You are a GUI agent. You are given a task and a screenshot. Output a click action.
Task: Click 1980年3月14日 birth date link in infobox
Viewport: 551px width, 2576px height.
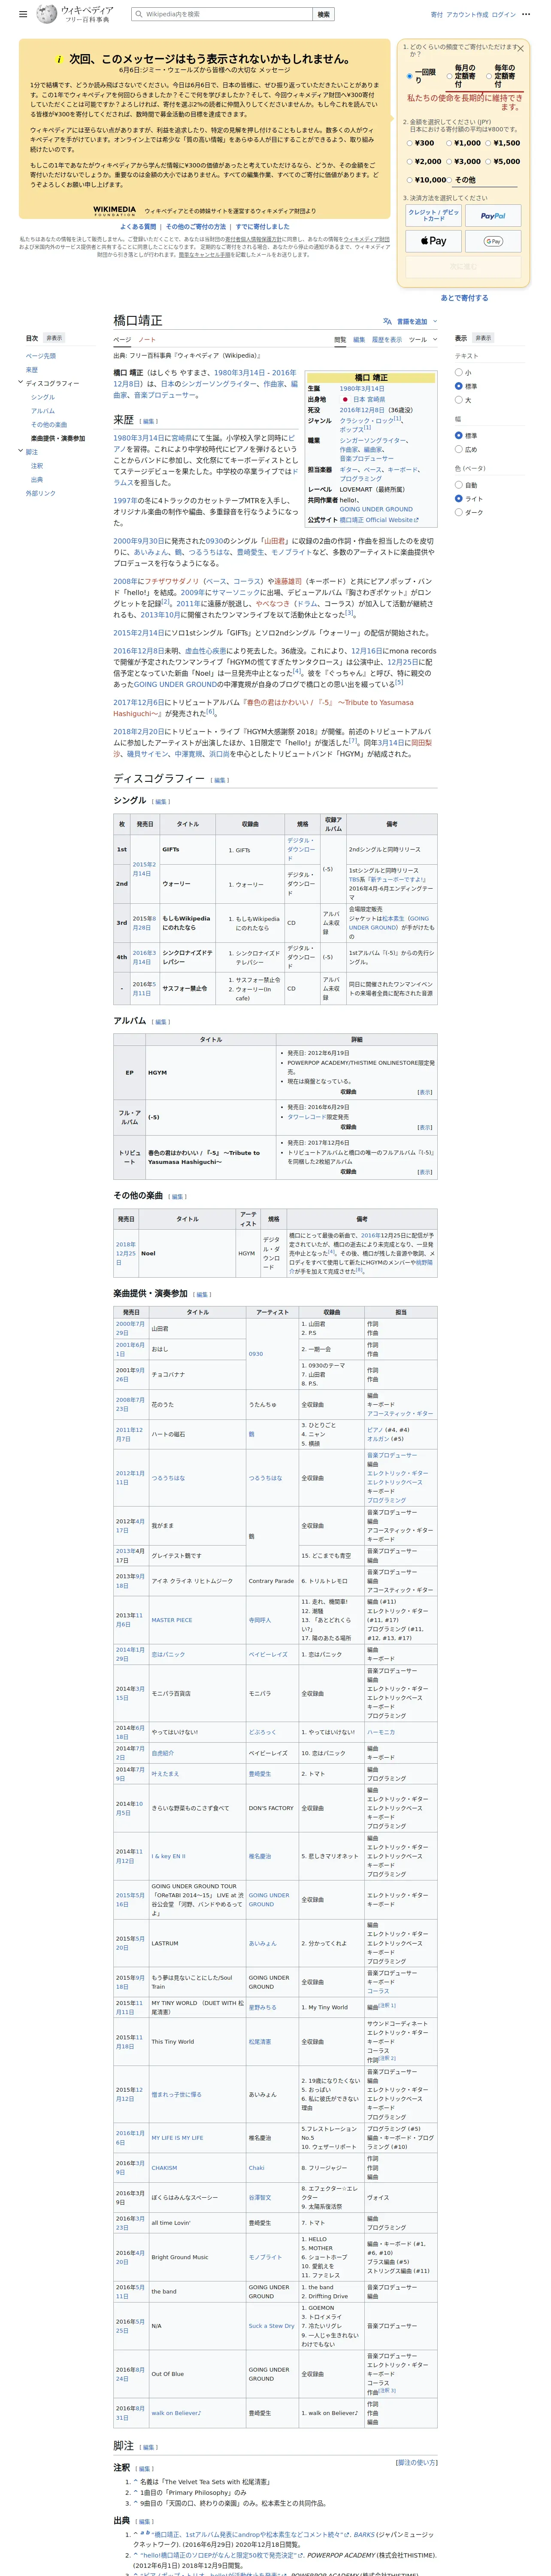coord(362,389)
